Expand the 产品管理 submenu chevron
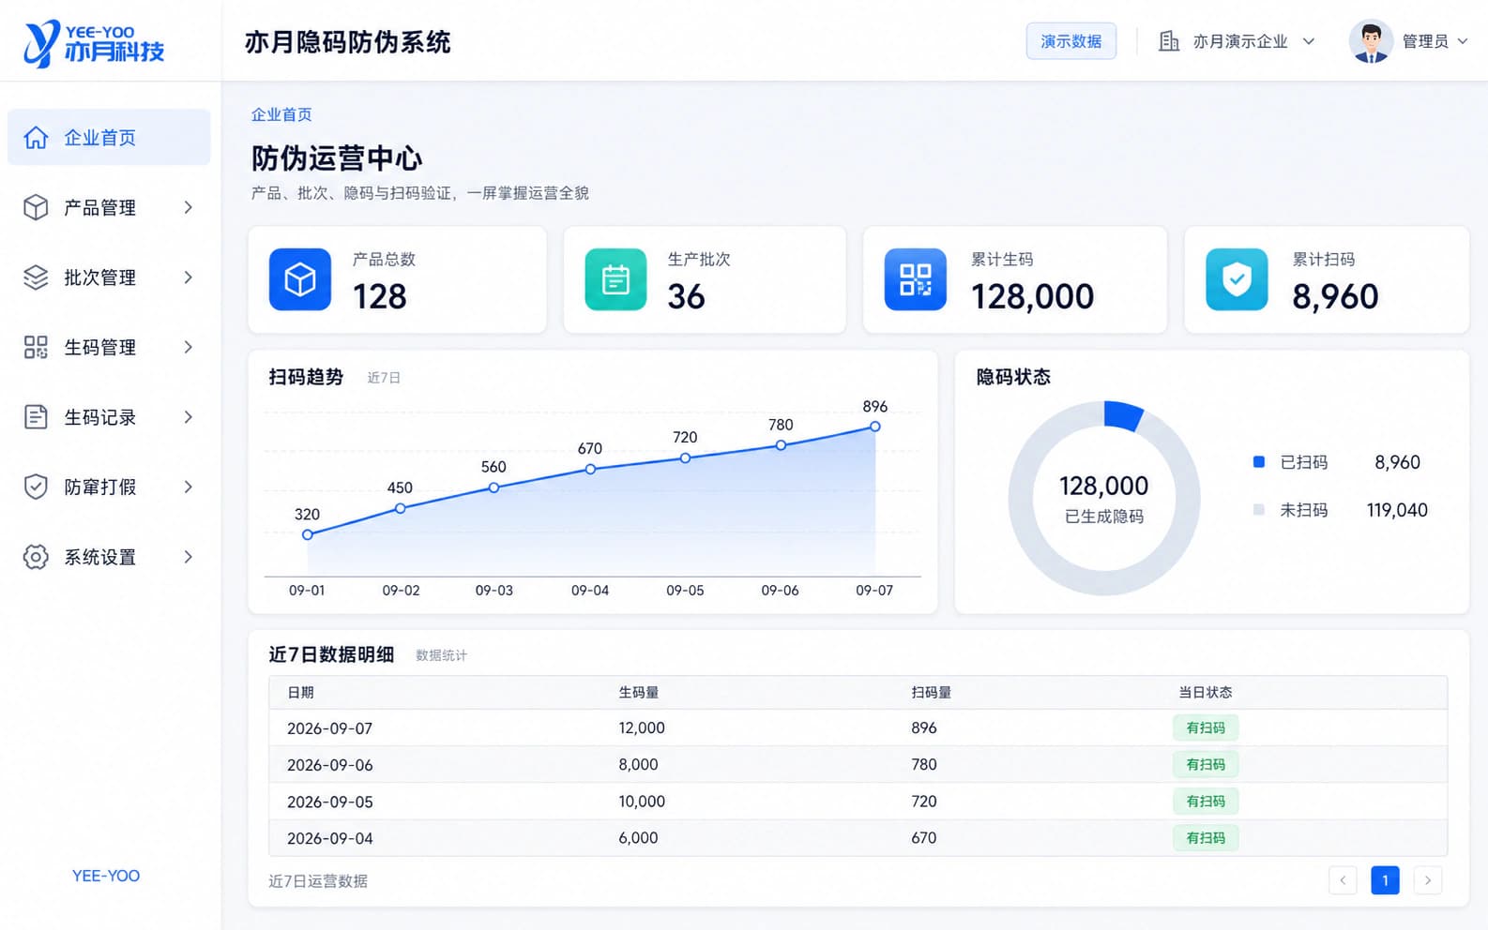 189,207
